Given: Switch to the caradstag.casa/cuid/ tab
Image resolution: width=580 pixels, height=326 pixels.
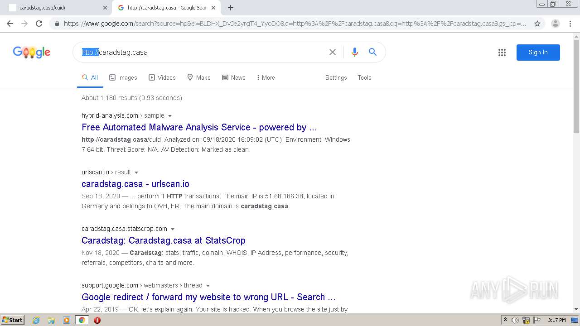Looking at the screenshot, I should click(57, 8).
